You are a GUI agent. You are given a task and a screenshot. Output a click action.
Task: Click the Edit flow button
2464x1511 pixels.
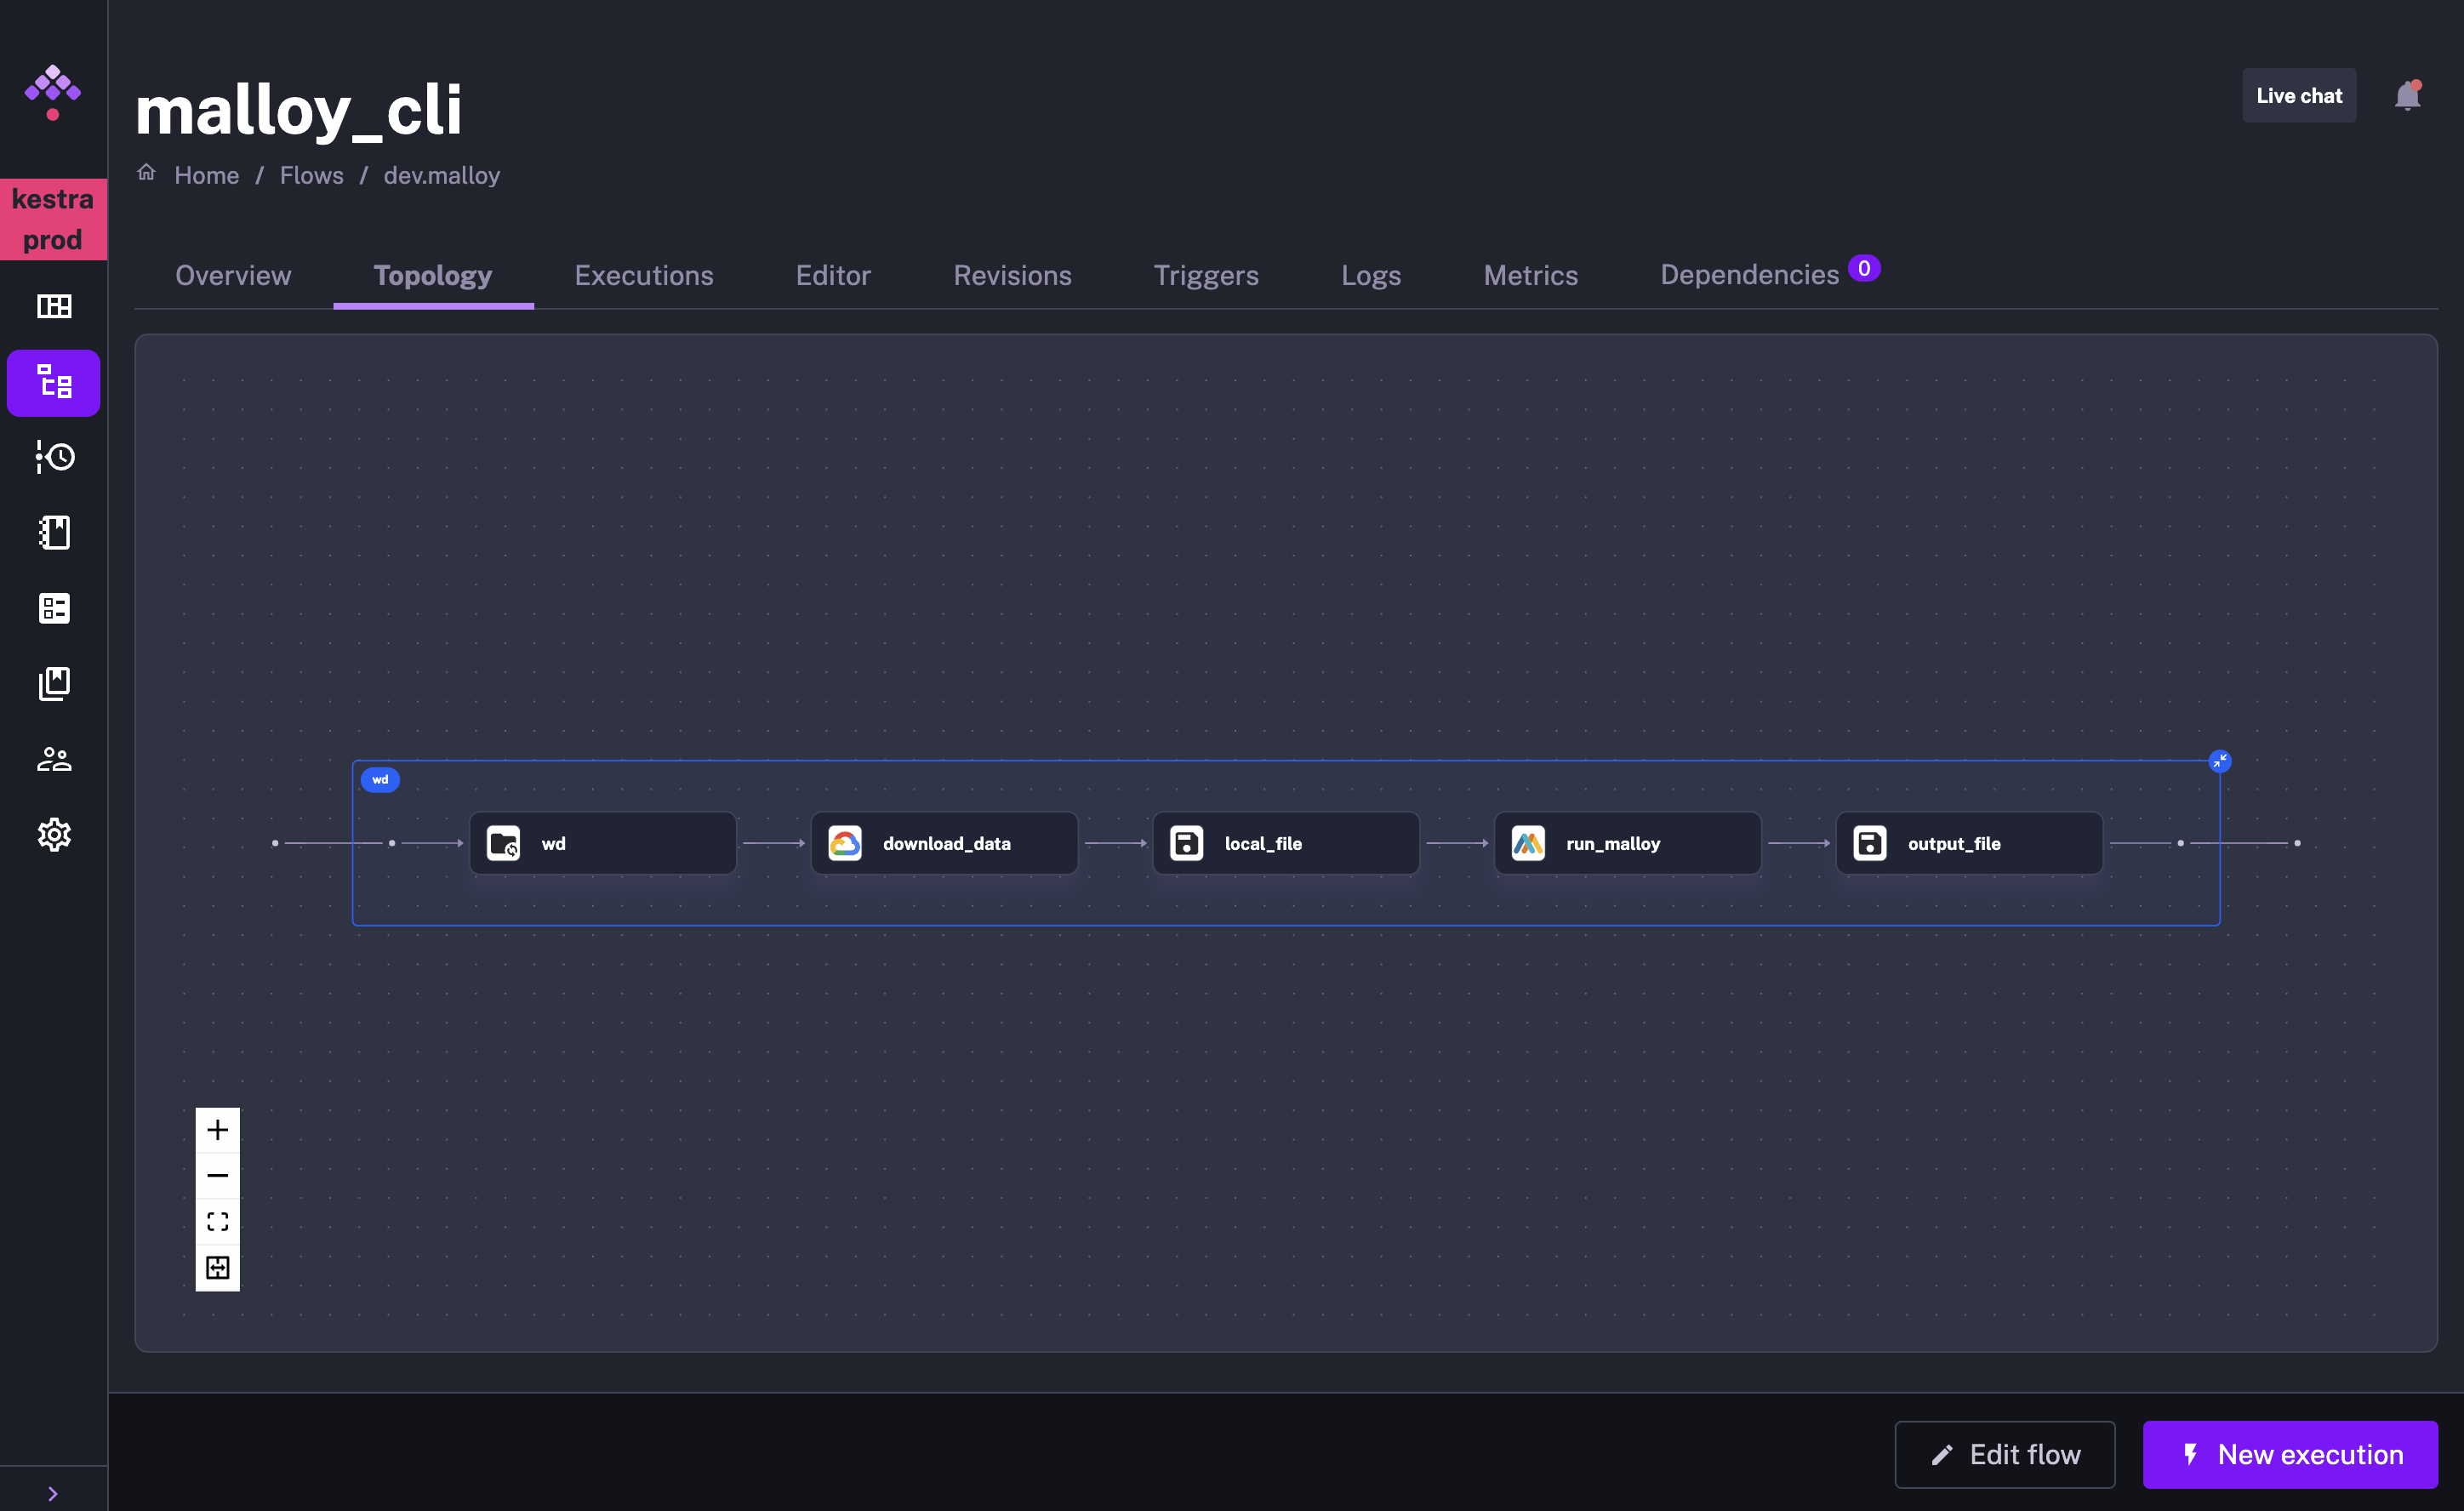(2004, 1454)
